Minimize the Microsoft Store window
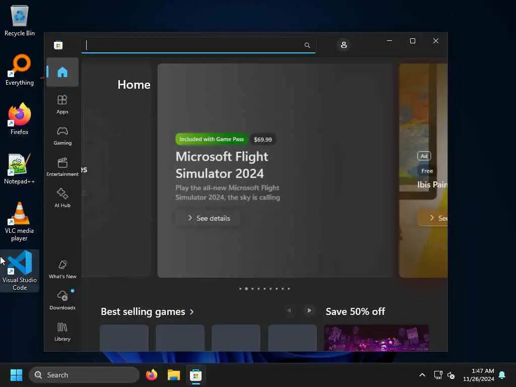516x387 pixels. click(390, 41)
